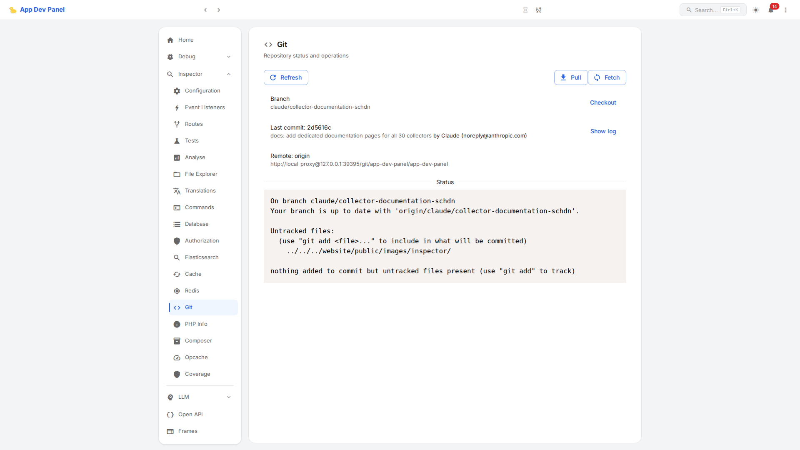Open the Composer panel
Image resolution: width=800 pixels, height=450 pixels.
pos(198,340)
